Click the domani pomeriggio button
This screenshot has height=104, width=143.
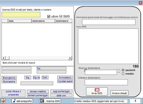click(38, 95)
